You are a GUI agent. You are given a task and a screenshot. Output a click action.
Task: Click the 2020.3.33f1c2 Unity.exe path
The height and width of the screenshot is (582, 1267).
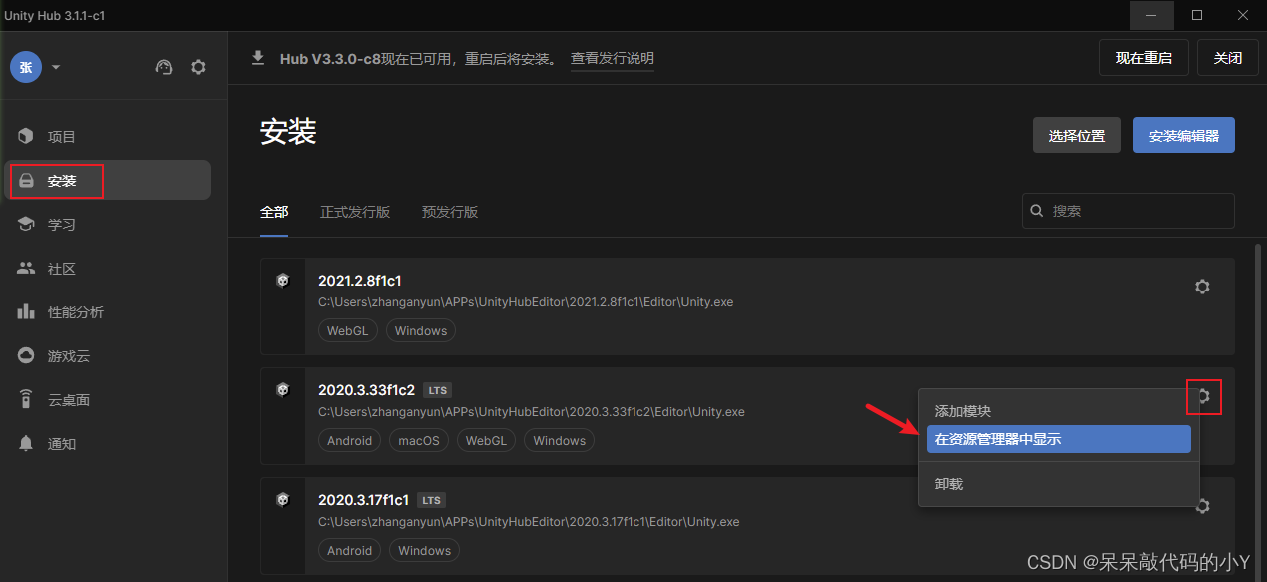pos(532,412)
